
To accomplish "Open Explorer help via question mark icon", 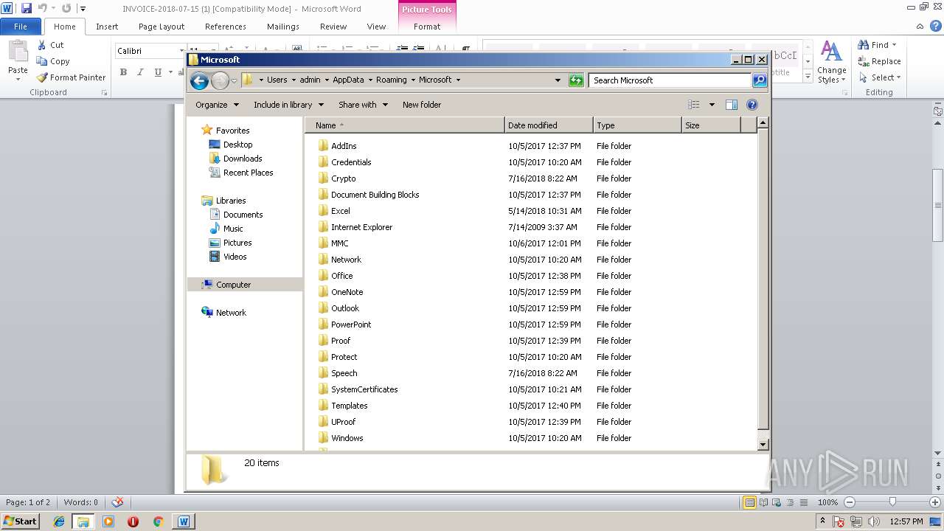I will [x=752, y=105].
